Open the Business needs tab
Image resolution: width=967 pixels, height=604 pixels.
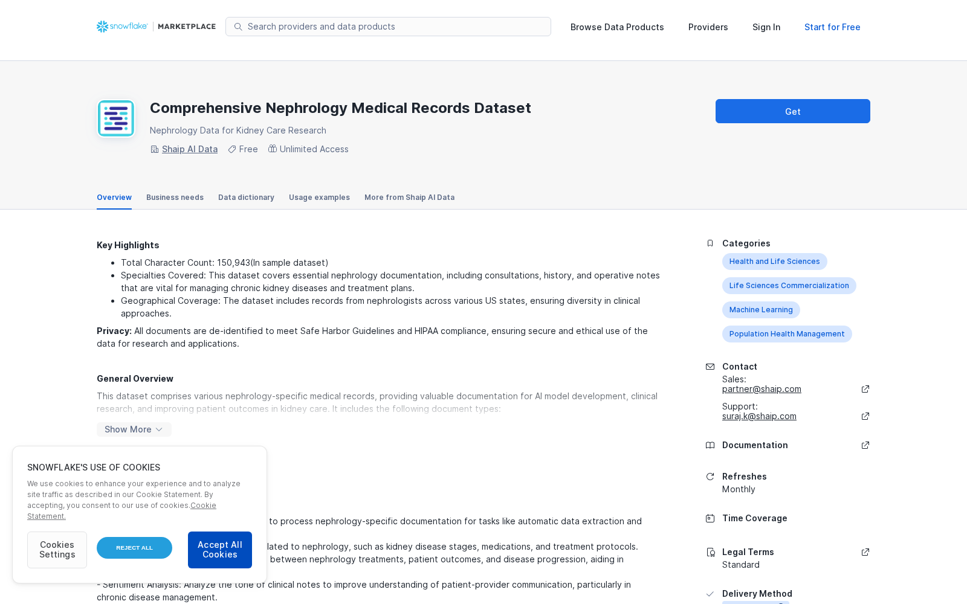click(175, 198)
